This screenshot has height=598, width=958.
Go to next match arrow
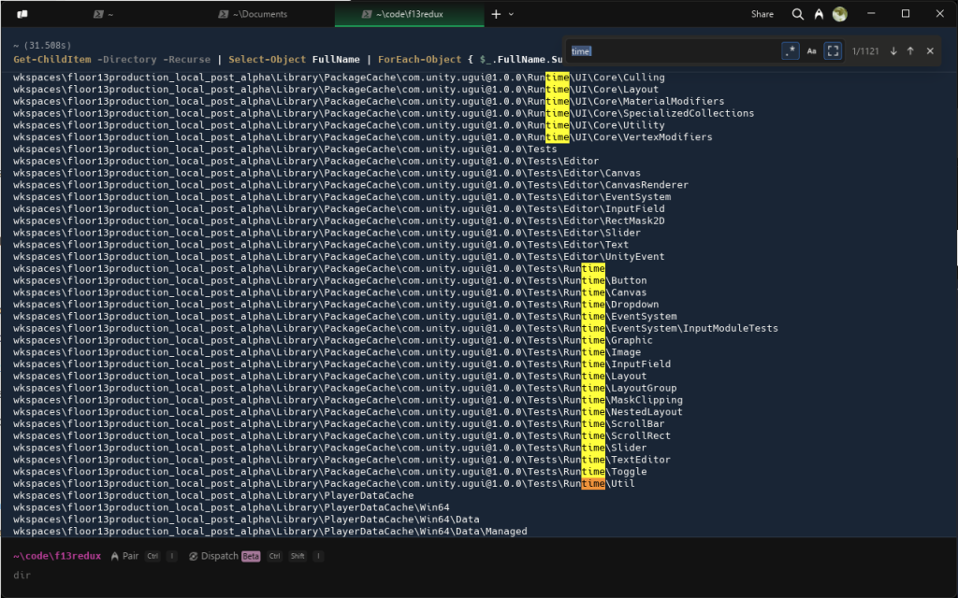tap(893, 51)
